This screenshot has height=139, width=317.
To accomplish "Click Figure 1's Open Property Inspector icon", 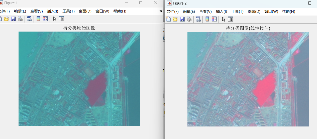I will click(x=61, y=19).
